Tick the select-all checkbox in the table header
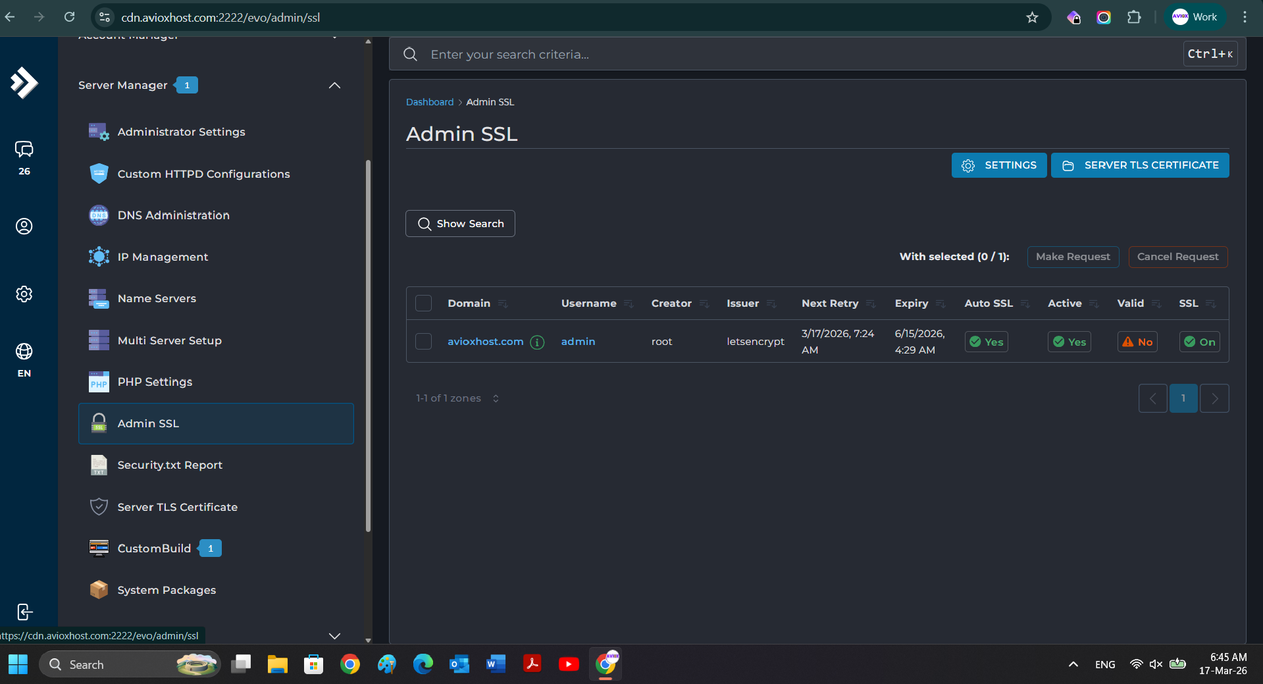 pyautogui.click(x=424, y=303)
